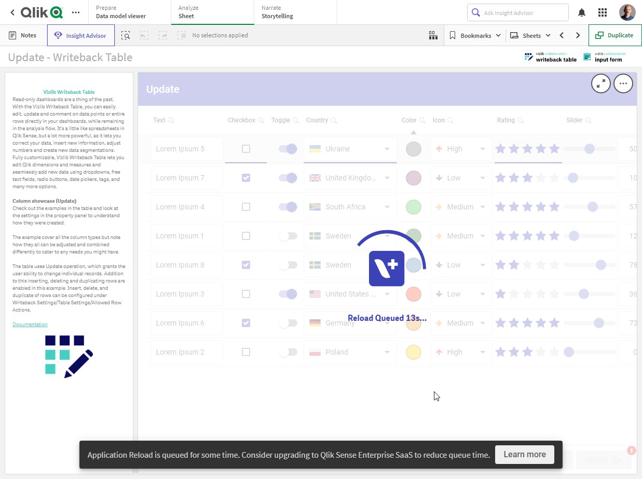Click the yellow color swatch for Lorem Ipsum 2

click(x=413, y=352)
